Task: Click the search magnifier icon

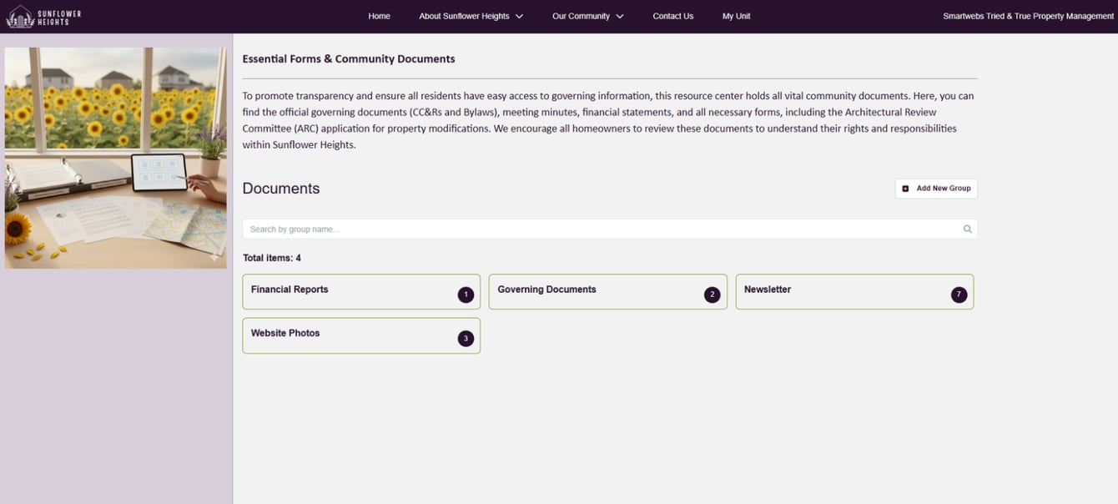Action: (x=968, y=229)
